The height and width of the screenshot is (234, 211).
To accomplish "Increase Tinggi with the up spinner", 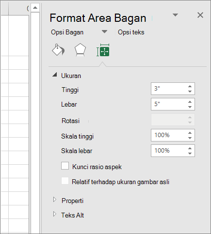I will [190, 86].
